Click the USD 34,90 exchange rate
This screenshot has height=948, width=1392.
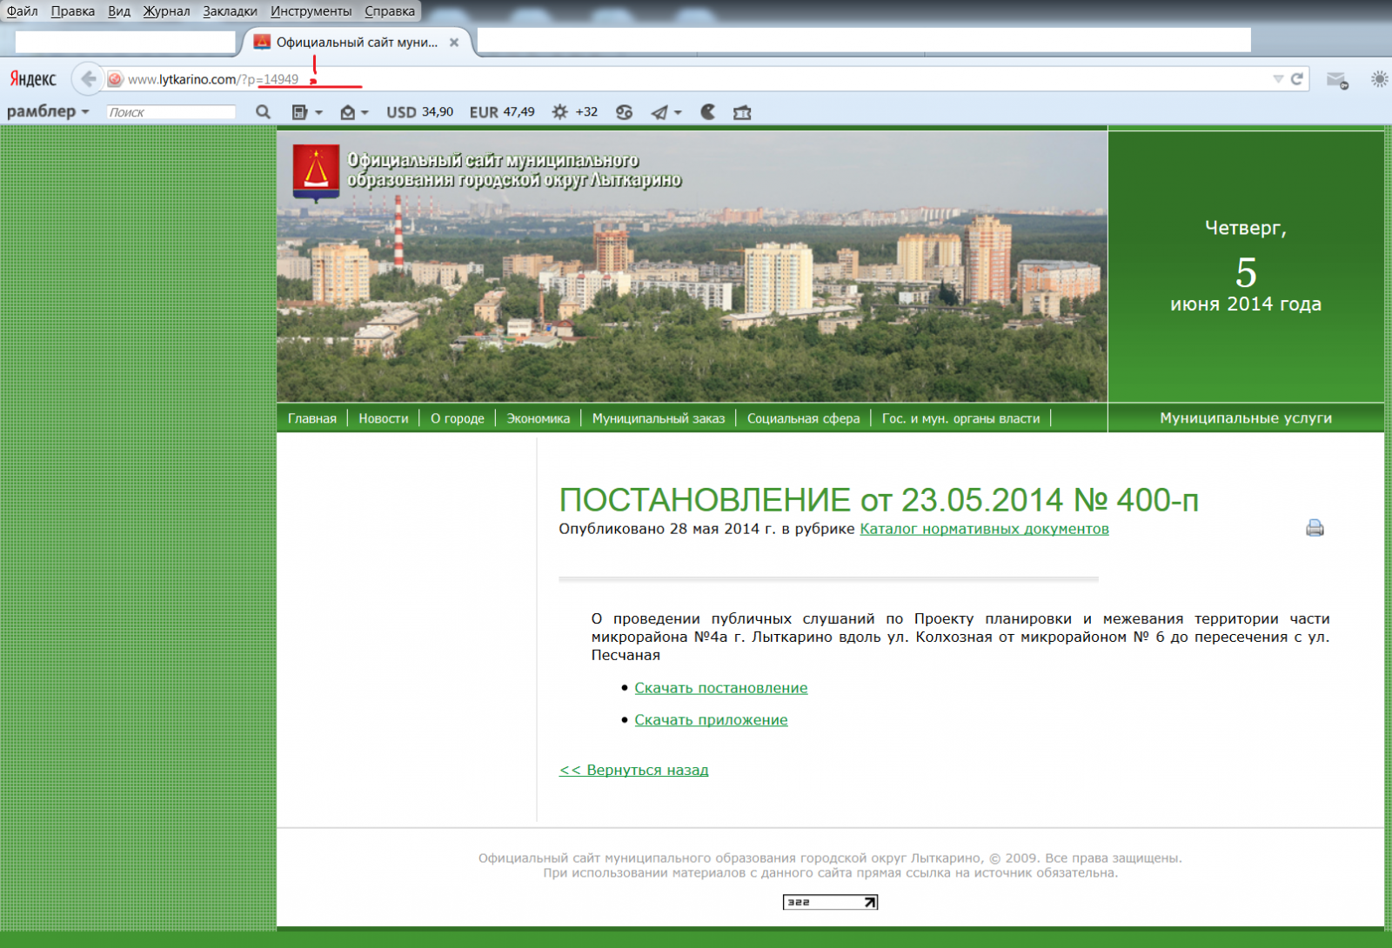tap(420, 112)
